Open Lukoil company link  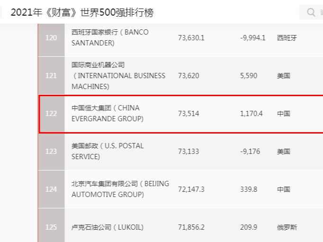tap(107, 227)
